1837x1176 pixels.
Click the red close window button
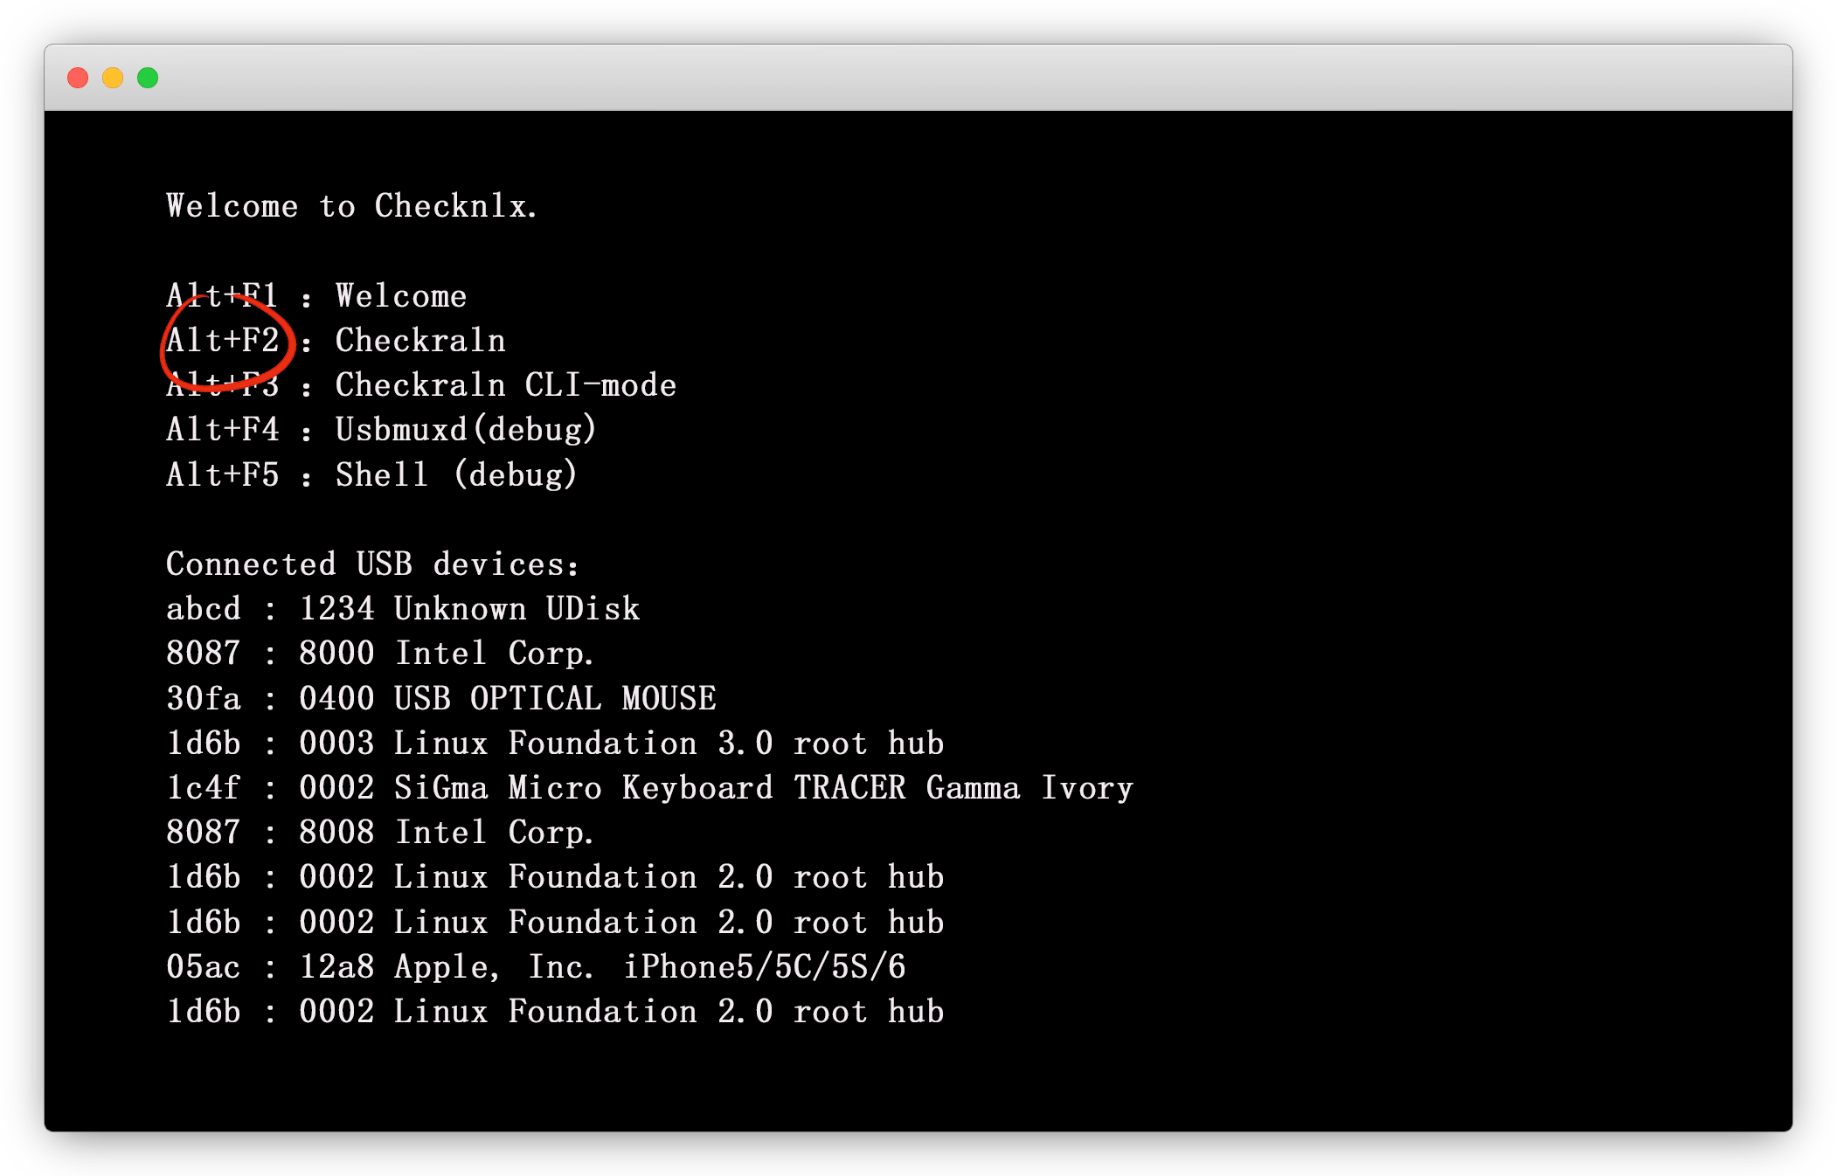(78, 79)
